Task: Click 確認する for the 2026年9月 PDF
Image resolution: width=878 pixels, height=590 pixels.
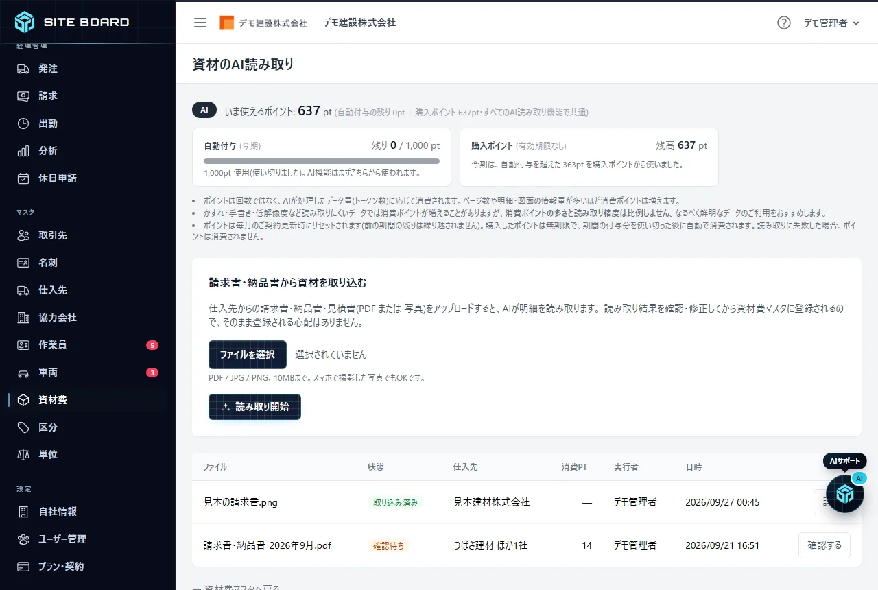Action: [x=824, y=545]
